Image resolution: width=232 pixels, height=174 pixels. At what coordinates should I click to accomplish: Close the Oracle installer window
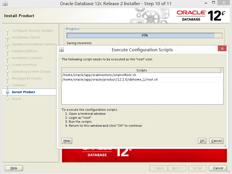click(x=224, y=2)
